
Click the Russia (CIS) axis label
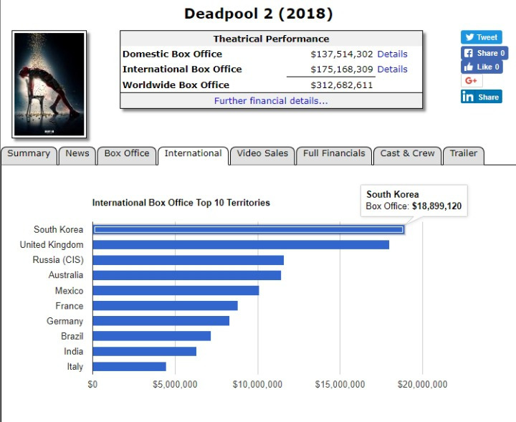click(x=58, y=260)
